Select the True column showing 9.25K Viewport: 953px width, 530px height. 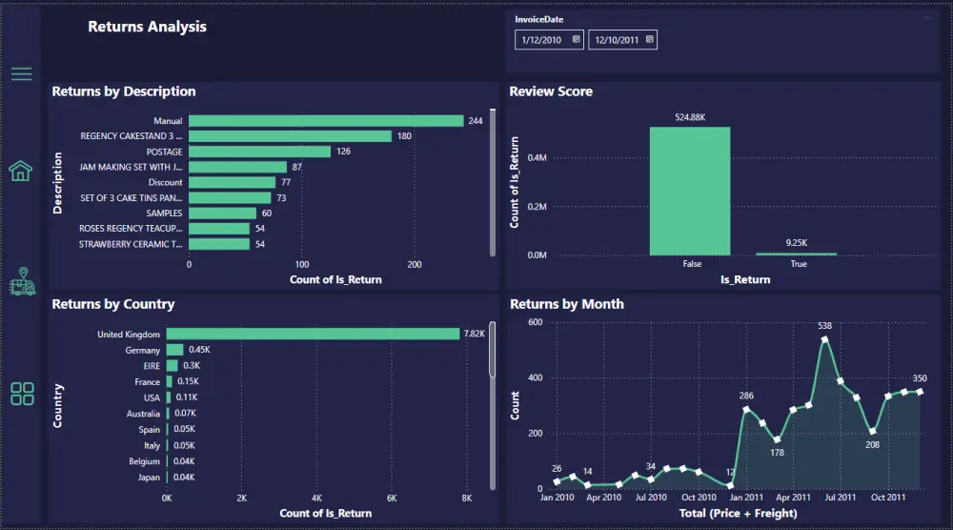[796, 255]
